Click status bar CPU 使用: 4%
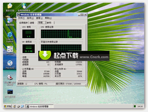 [45, 84]
